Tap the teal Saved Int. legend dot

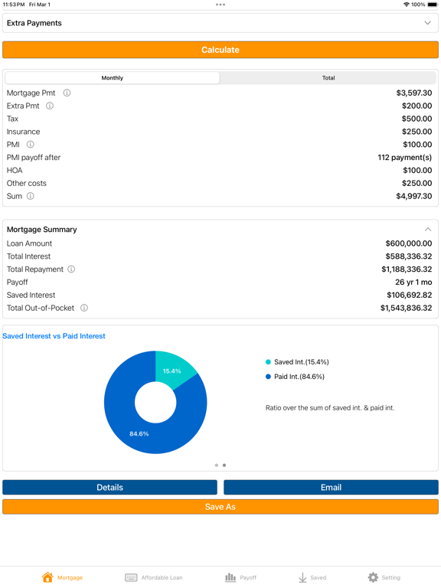coord(268,362)
